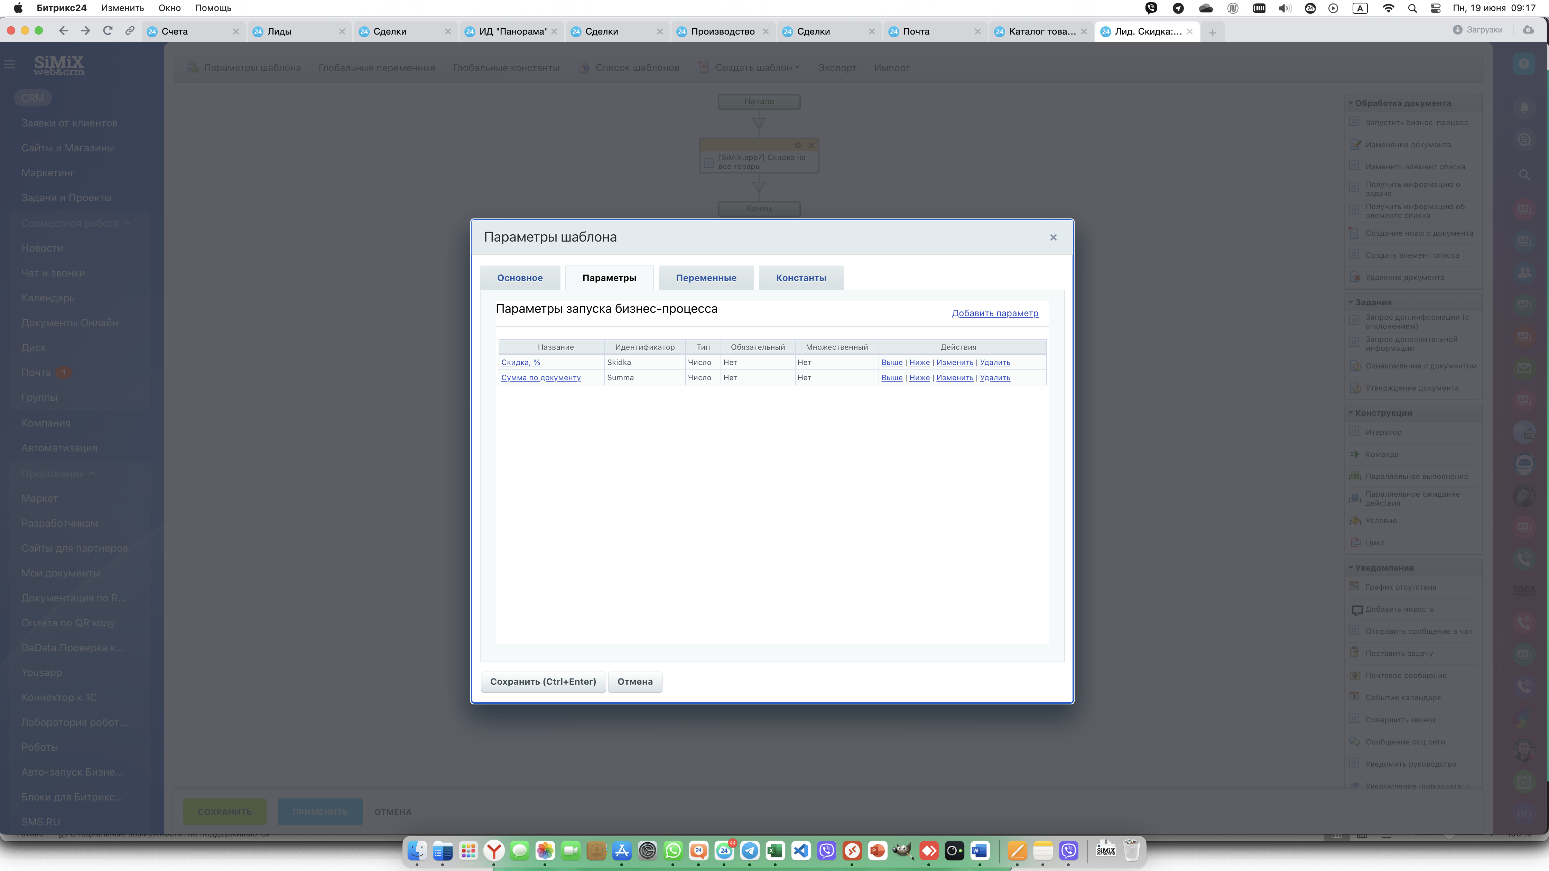Click Изменить for the Skidka parameter
Image resolution: width=1549 pixels, height=871 pixels.
click(x=954, y=363)
